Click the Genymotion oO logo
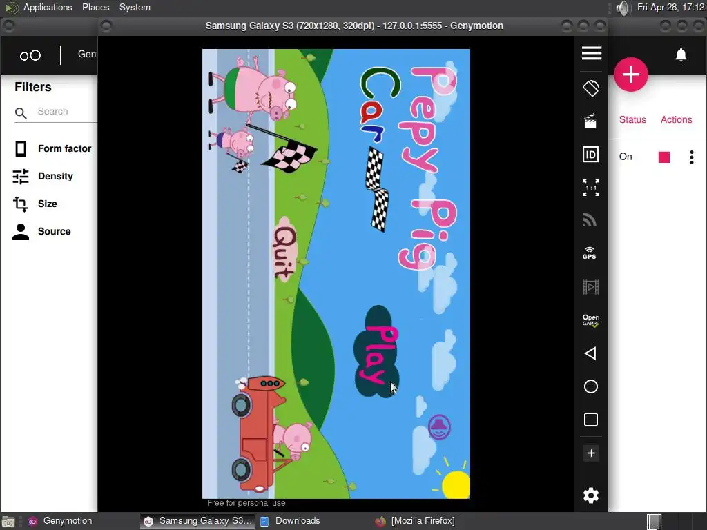This screenshot has width=707, height=530. [x=30, y=55]
